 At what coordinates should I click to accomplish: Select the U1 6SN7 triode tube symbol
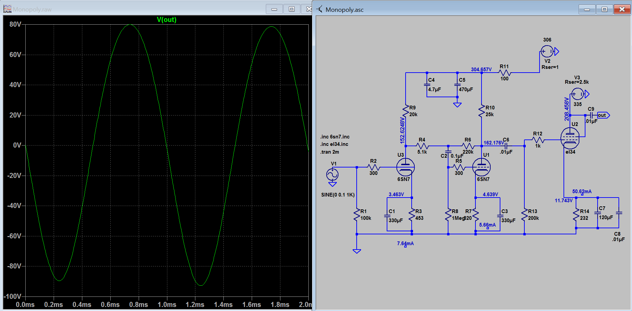pos(482,167)
